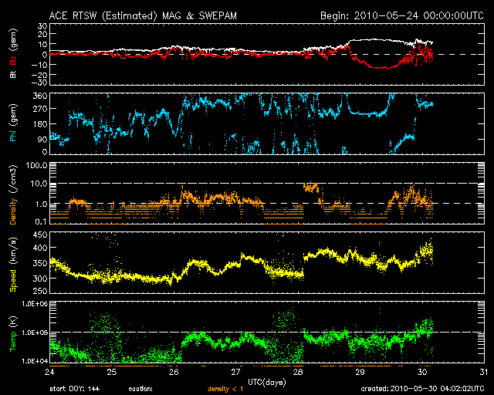494x395 pixels.
Task: Click the 'Begin: 2010-05-24 00:00:00UTC' text
Action: (402, 15)
